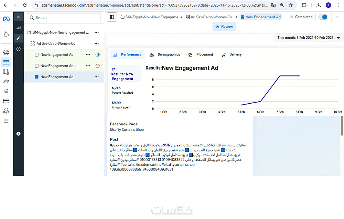This screenshot has height=219, width=344.
Task: Open the date range dropdown
Action: [x=308, y=38]
